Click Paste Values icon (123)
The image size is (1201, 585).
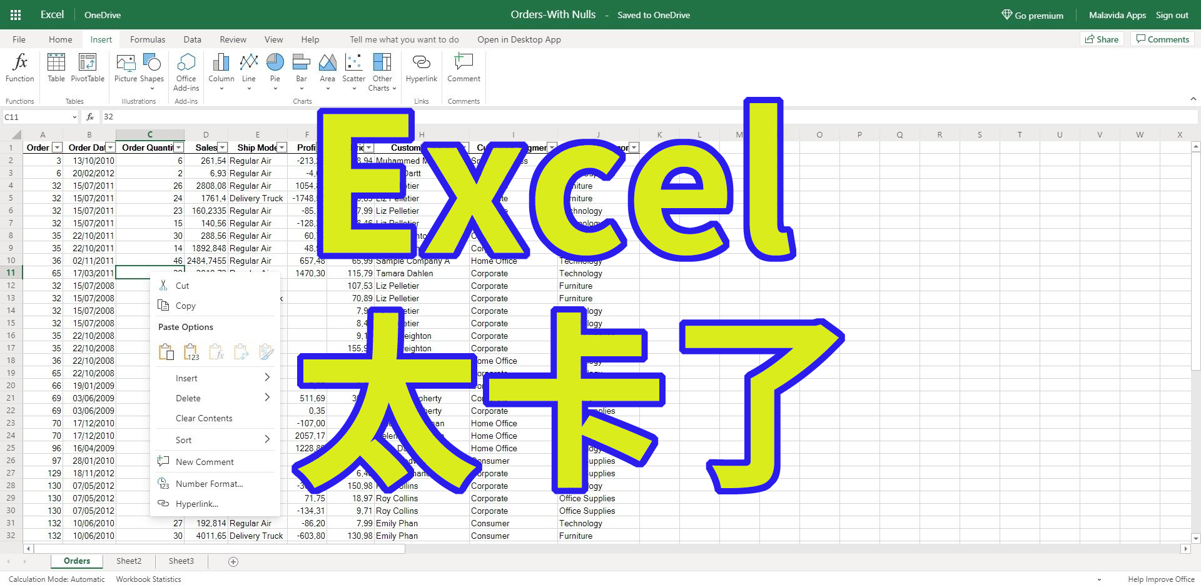tap(191, 352)
